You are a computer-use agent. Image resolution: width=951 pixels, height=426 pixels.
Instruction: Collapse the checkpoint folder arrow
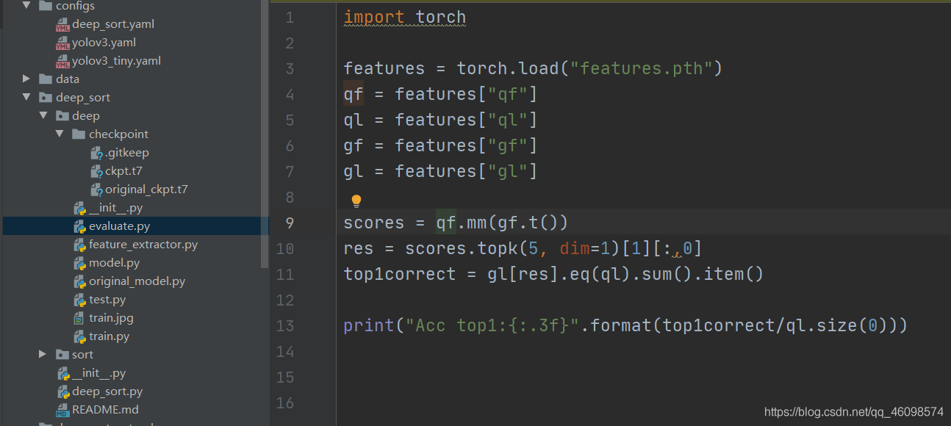[x=60, y=134]
